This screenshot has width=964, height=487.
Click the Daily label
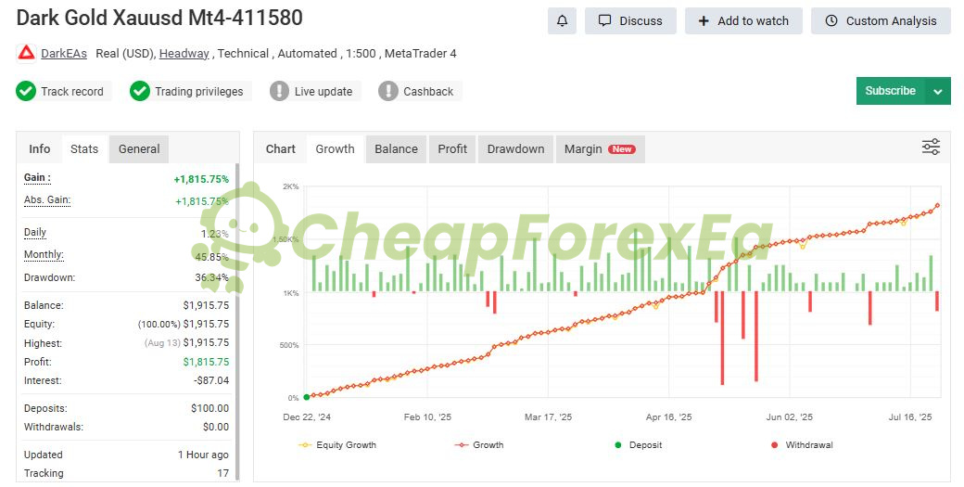click(35, 233)
